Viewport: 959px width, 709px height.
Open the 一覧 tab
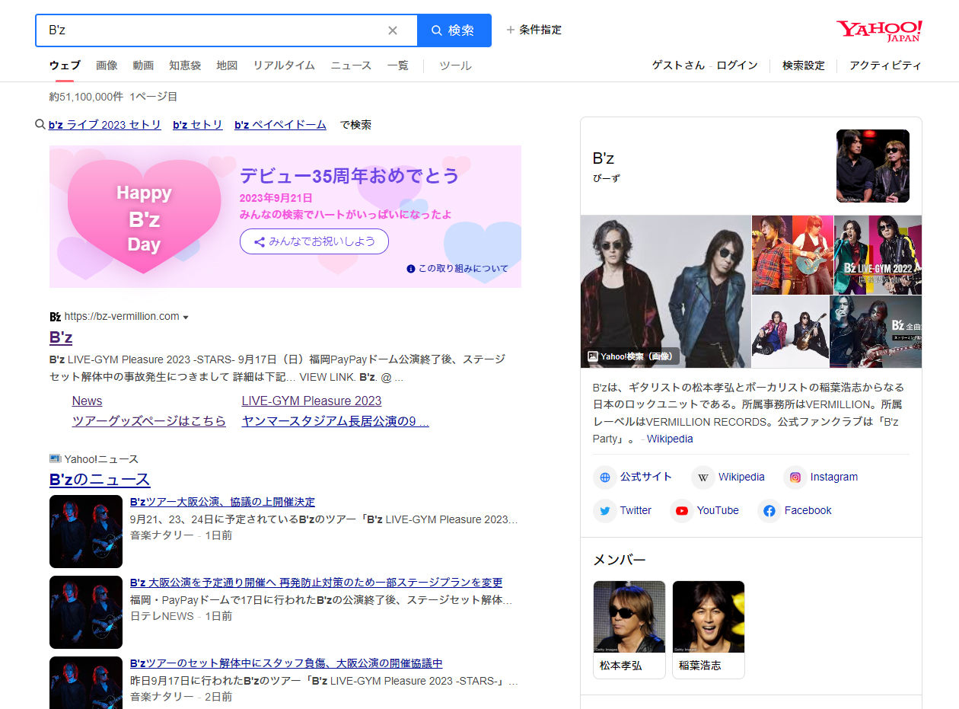[397, 65]
